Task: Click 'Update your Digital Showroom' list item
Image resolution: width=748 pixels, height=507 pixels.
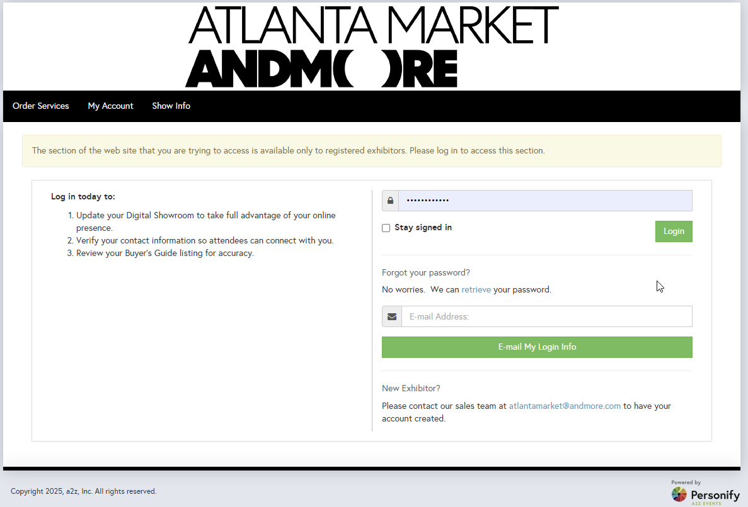Action: [205, 221]
